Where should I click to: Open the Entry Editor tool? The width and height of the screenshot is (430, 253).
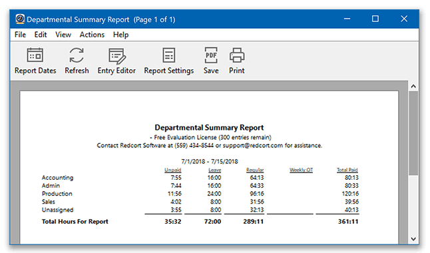(116, 61)
